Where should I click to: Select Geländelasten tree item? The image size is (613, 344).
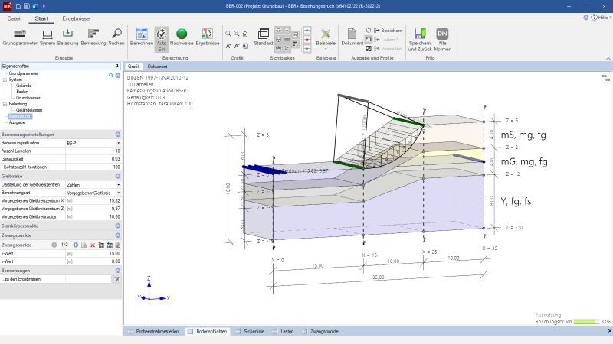tap(29, 110)
